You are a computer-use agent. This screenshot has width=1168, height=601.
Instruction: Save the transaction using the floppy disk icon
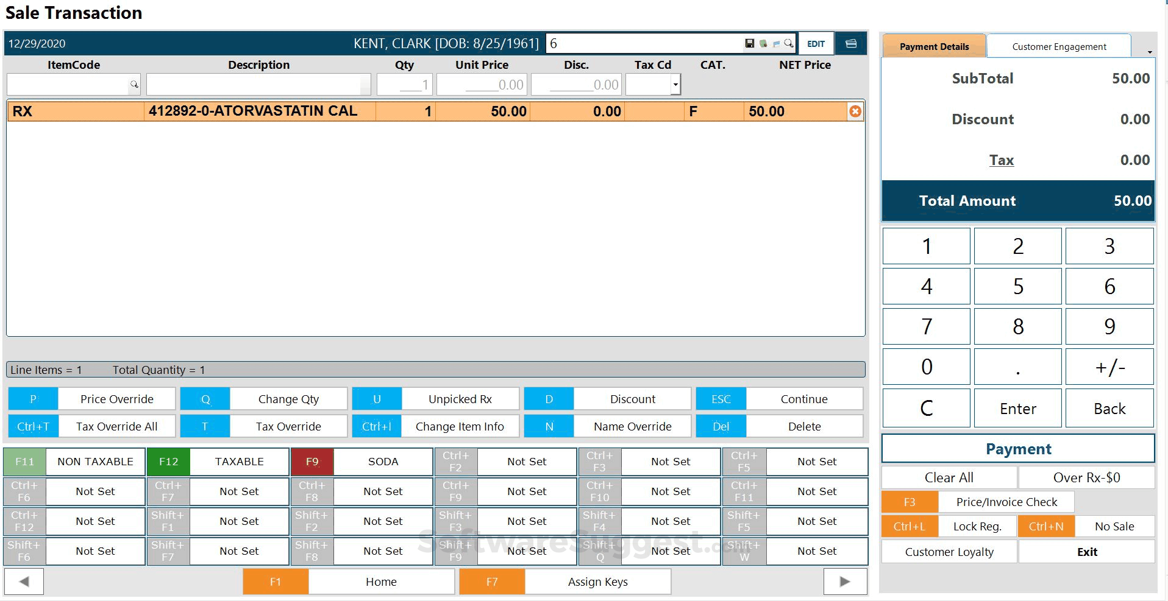coord(750,43)
